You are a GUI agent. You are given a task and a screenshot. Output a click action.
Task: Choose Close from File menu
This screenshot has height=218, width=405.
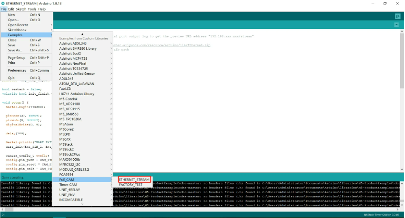[26, 40]
